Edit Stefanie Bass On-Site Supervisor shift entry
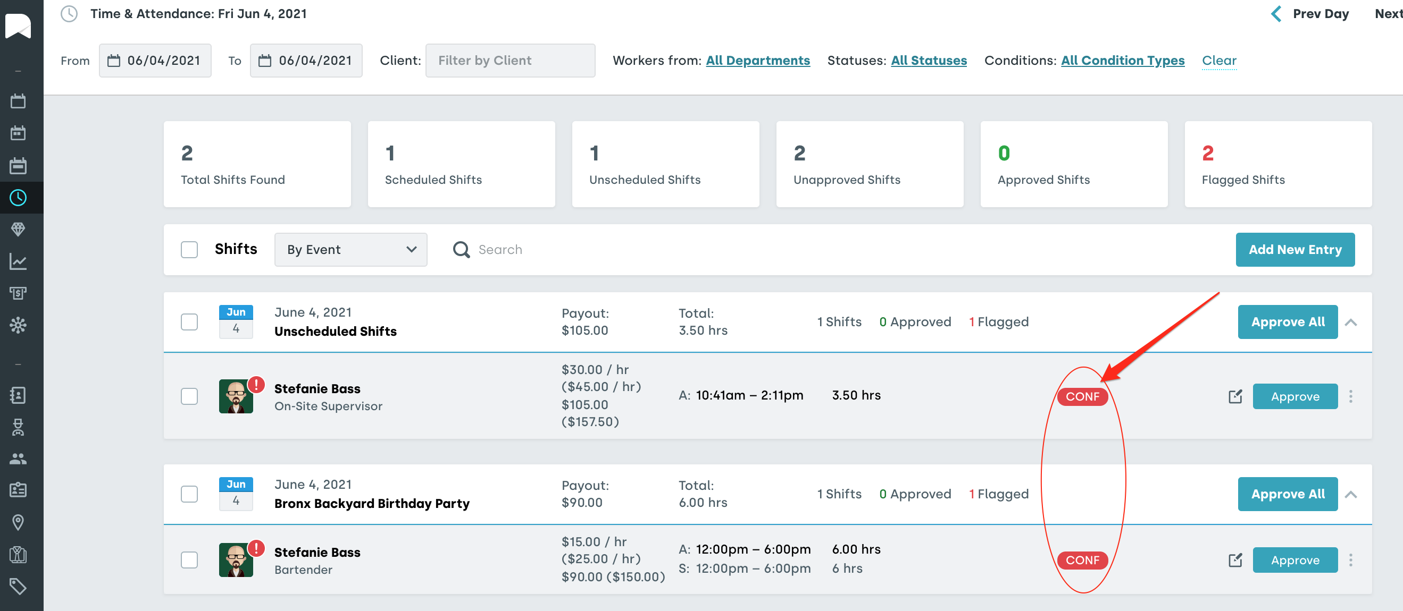Image resolution: width=1403 pixels, height=611 pixels. pyautogui.click(x=1235, y=396)
